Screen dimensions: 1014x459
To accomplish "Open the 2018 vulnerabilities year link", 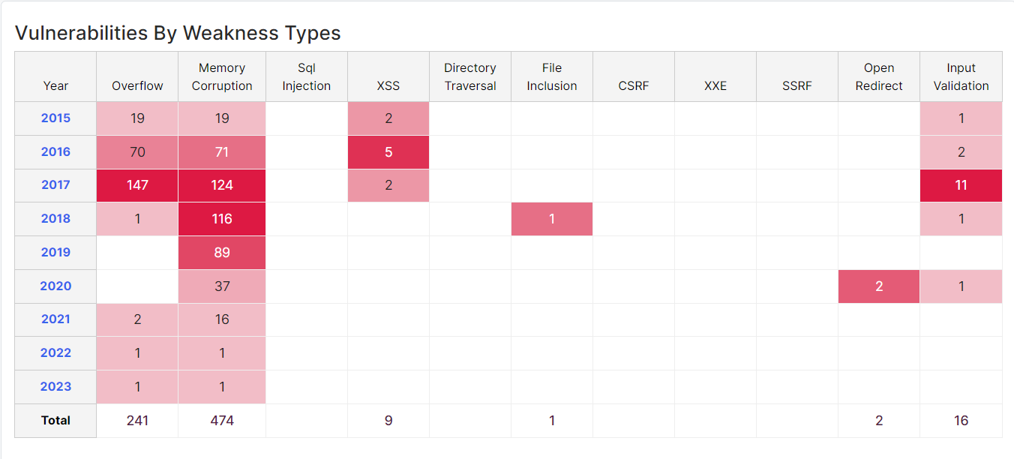I will [x=55, y=218].
